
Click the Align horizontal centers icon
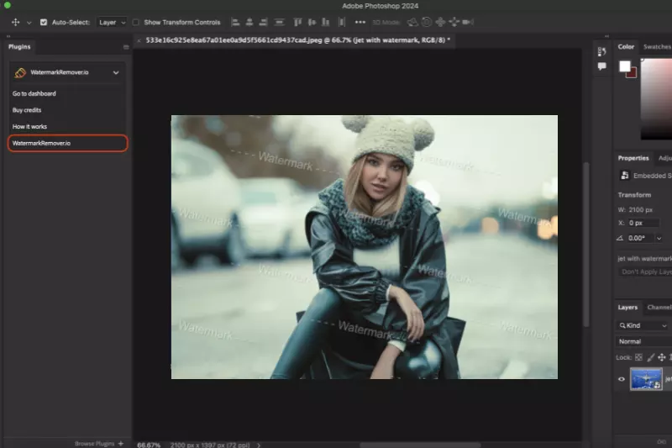(249, 23)
